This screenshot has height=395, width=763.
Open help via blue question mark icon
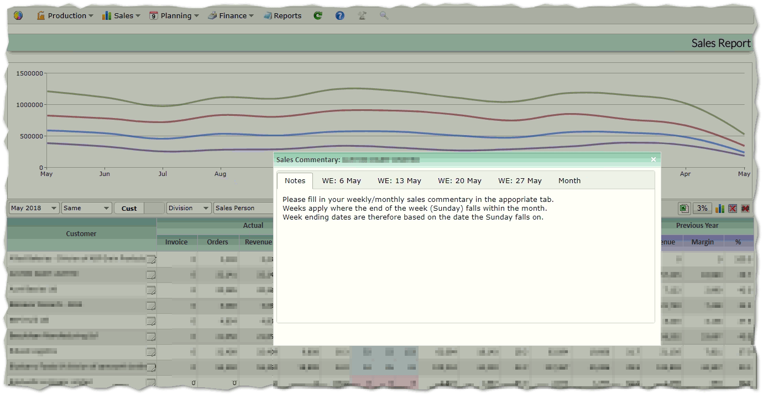[x=340, y=15]
